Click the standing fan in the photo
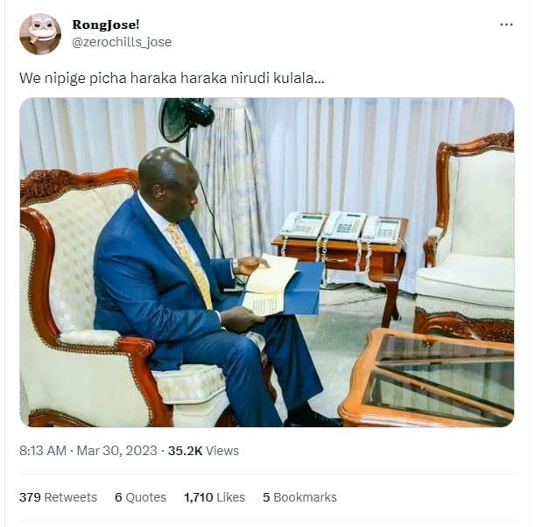535x527 pixels. click(186, 119)
